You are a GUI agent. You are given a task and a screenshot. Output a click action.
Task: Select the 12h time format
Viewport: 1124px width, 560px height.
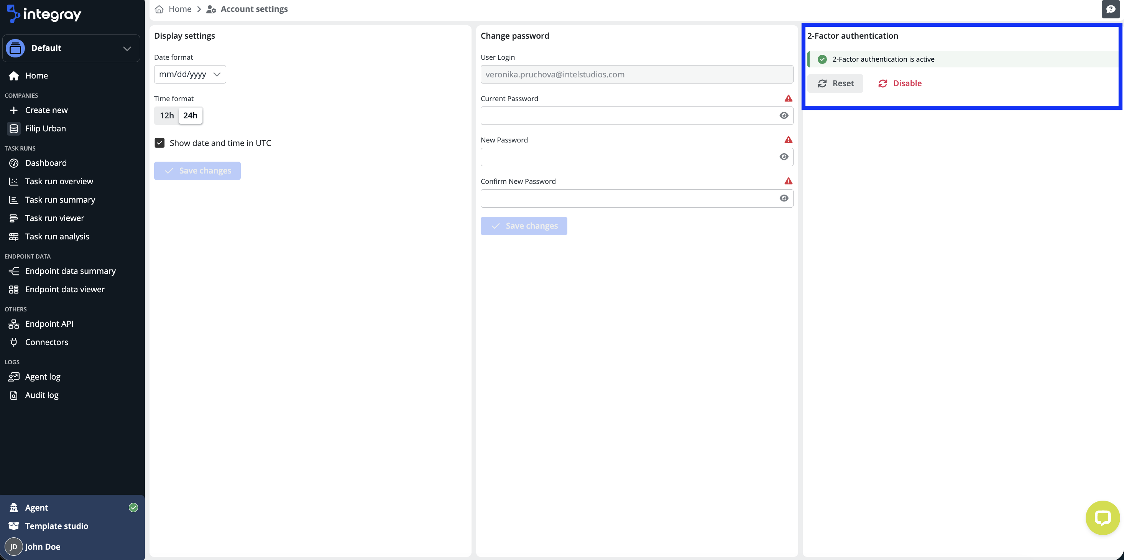(167, 116)
